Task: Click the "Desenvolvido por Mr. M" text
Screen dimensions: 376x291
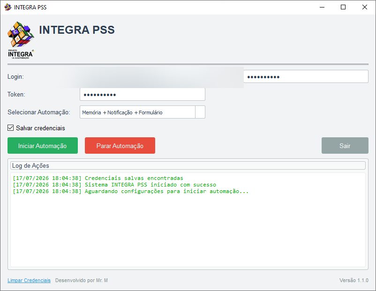Action: (x=81, y=280)
